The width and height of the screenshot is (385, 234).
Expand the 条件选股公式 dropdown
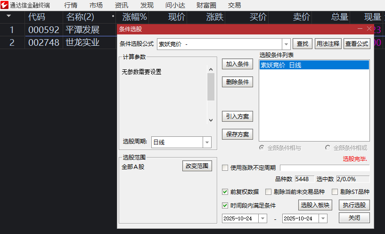coord(286,44)
